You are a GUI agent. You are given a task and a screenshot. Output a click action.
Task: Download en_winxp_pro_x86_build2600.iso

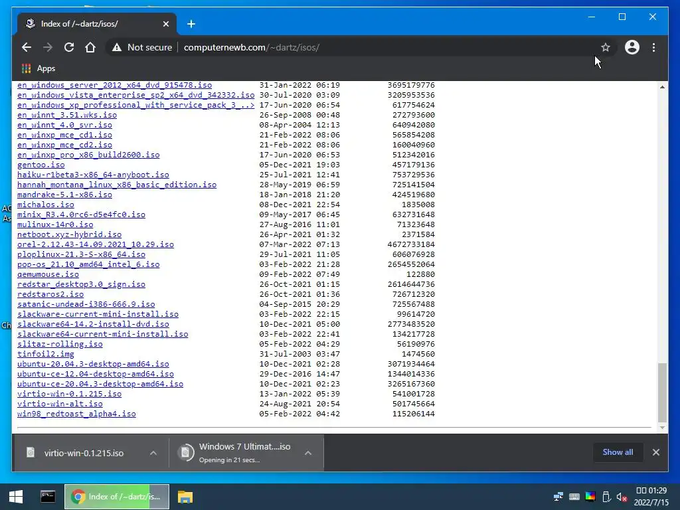pos(88,155)
